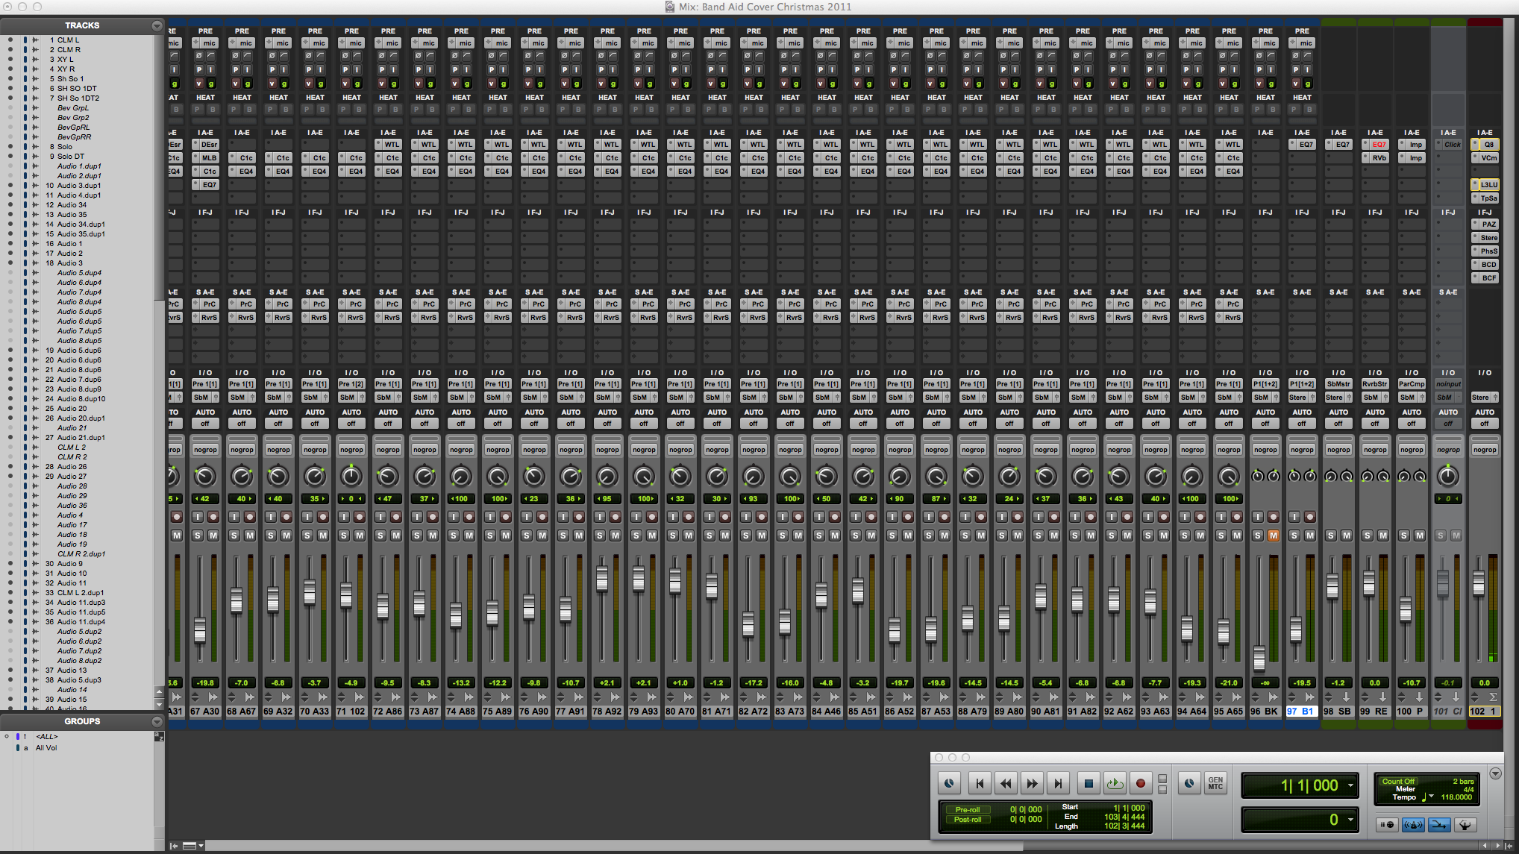Click L3LU insert on master track

pos(1485,185)
